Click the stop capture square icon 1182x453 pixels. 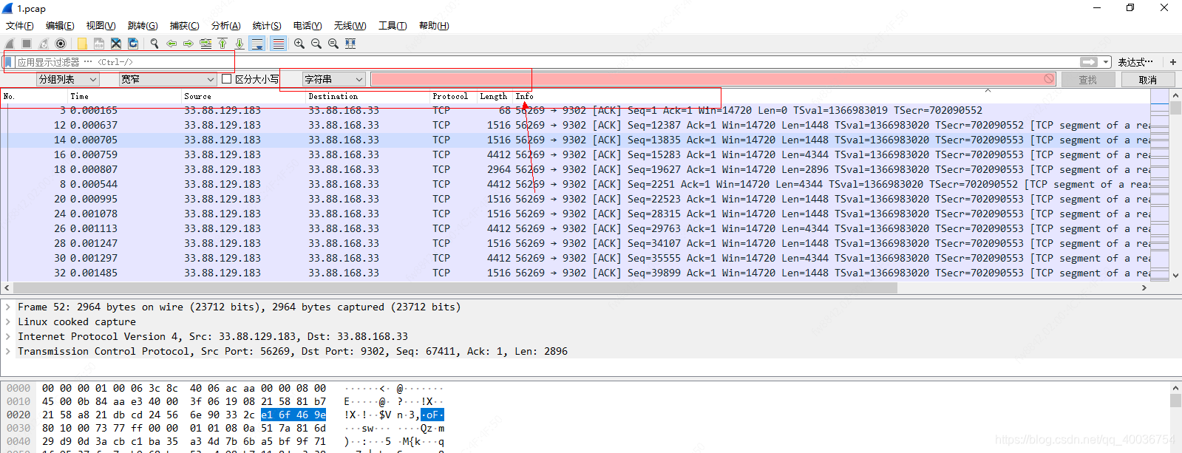27,44
